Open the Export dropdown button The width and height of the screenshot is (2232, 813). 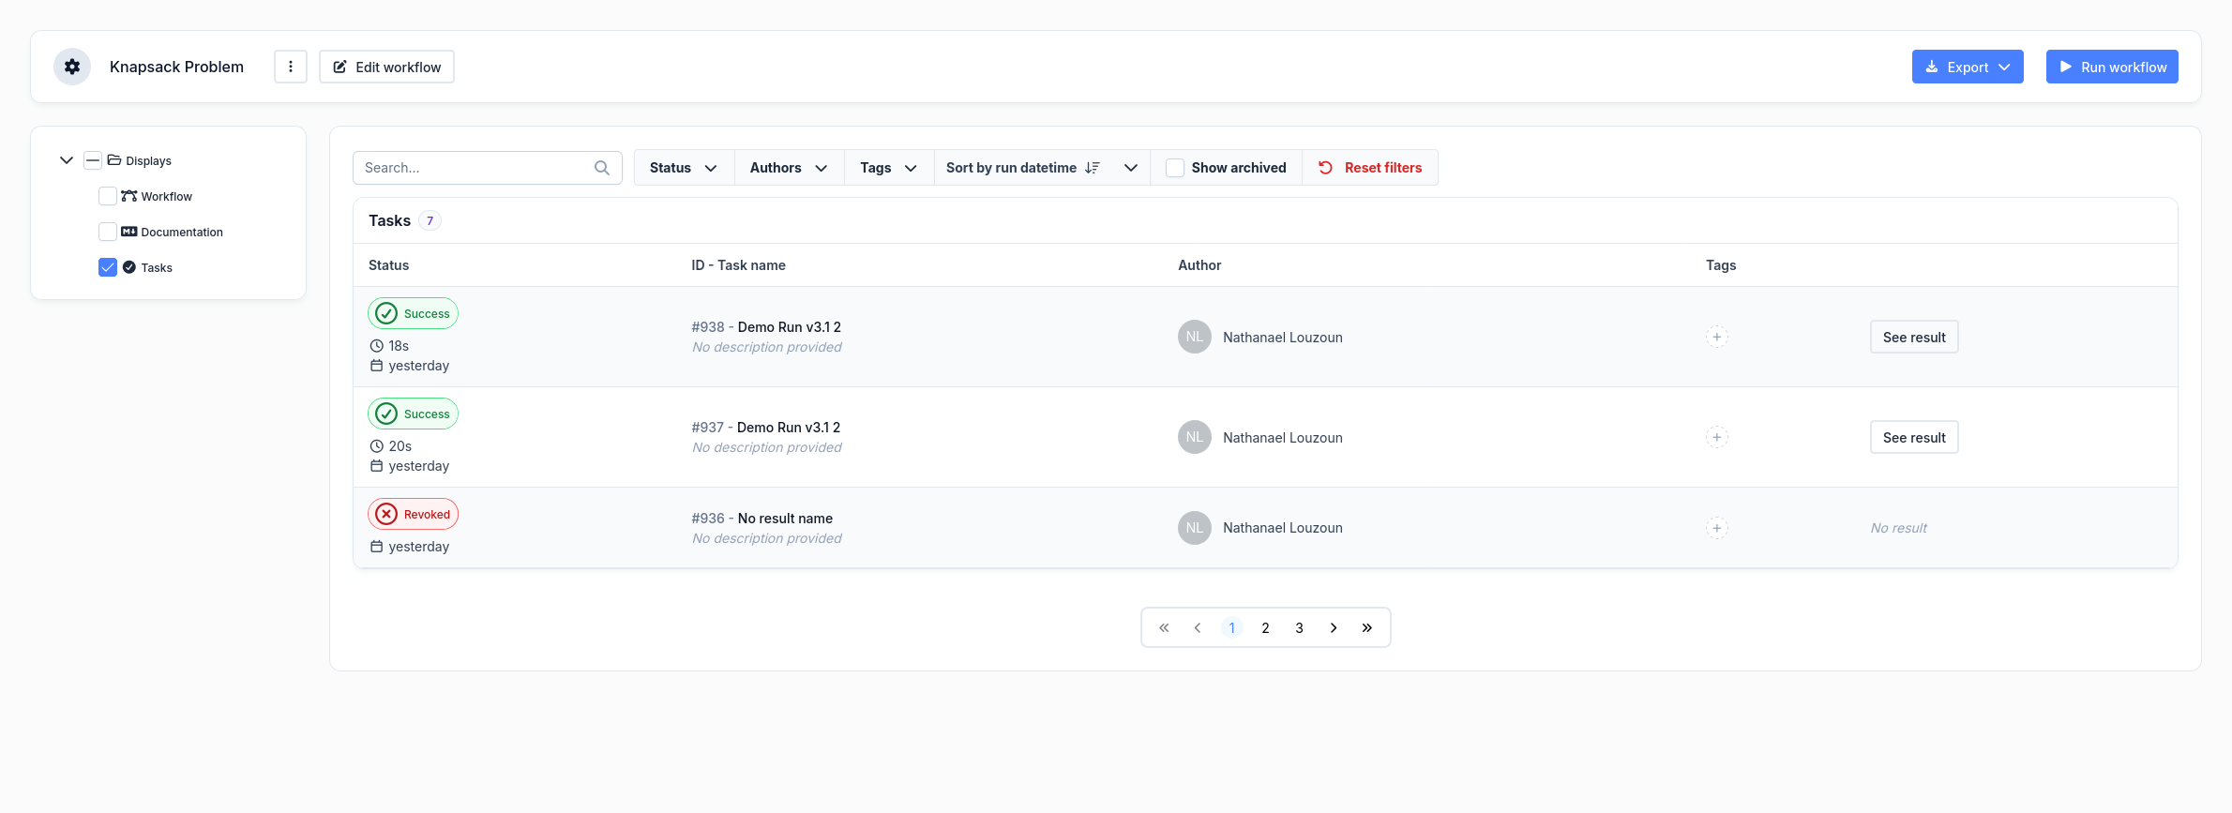(1968, 67)
